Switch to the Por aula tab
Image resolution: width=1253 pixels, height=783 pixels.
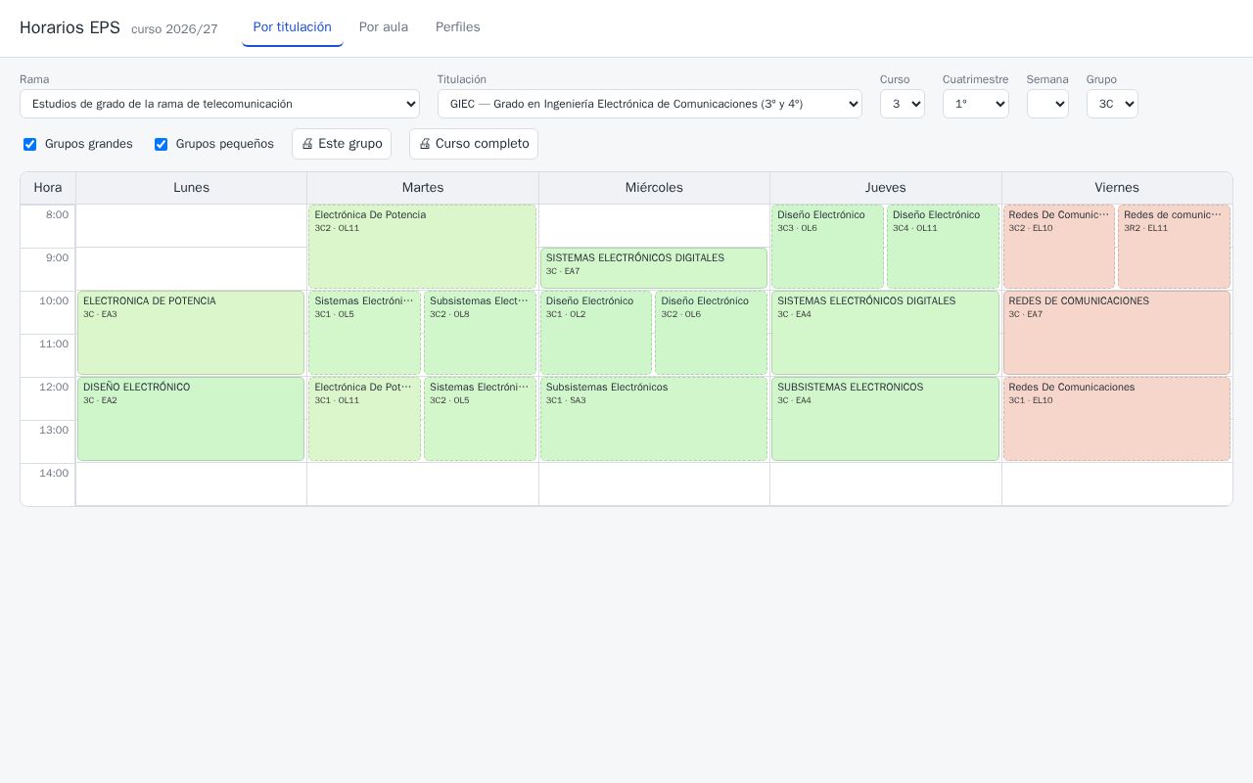pos(384,27)
